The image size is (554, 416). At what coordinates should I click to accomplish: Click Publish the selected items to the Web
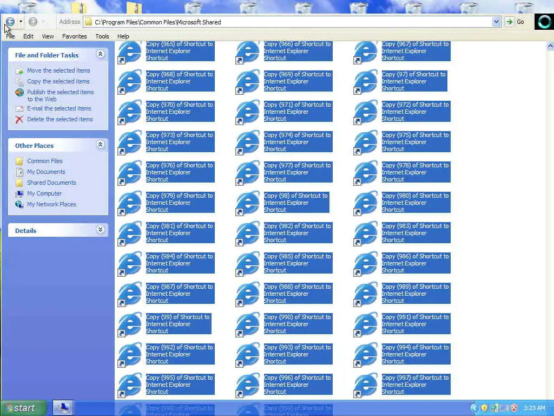(x=61, y=95)
